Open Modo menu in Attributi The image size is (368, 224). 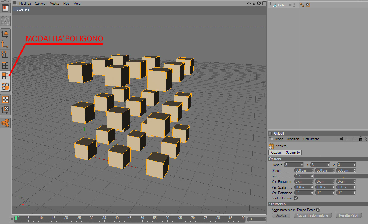point(279,139)
